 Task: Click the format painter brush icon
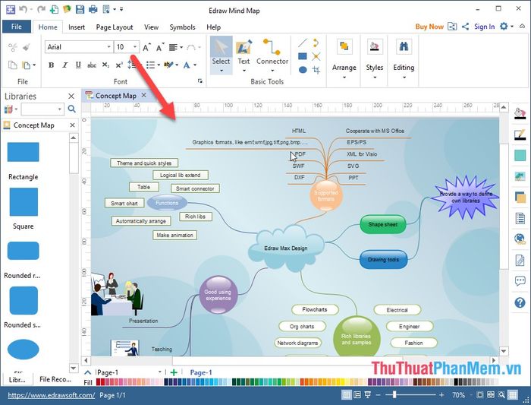click(27, 47)
